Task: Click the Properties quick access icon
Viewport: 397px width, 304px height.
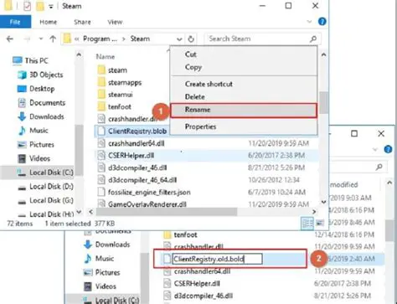Action: point(27,6)
